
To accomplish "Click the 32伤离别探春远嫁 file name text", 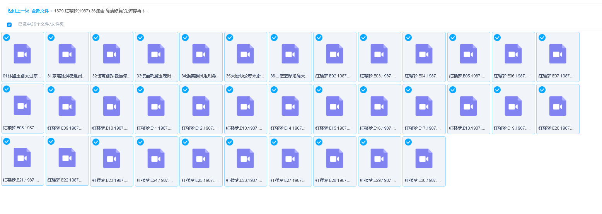I will tap(111, 76).
